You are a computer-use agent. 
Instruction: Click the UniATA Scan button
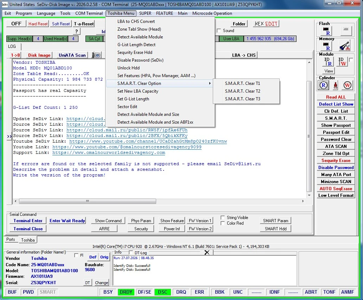tap(72, 55)
